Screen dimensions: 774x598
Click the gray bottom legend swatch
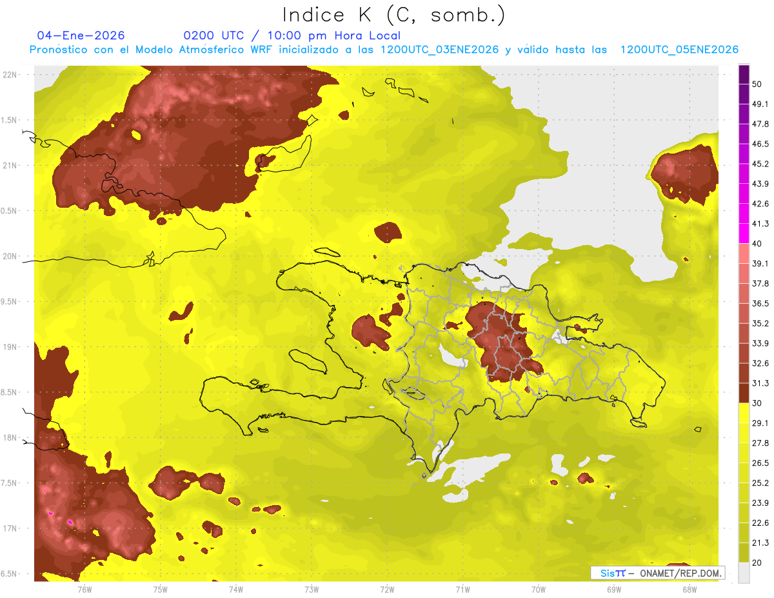click(744, 572)
